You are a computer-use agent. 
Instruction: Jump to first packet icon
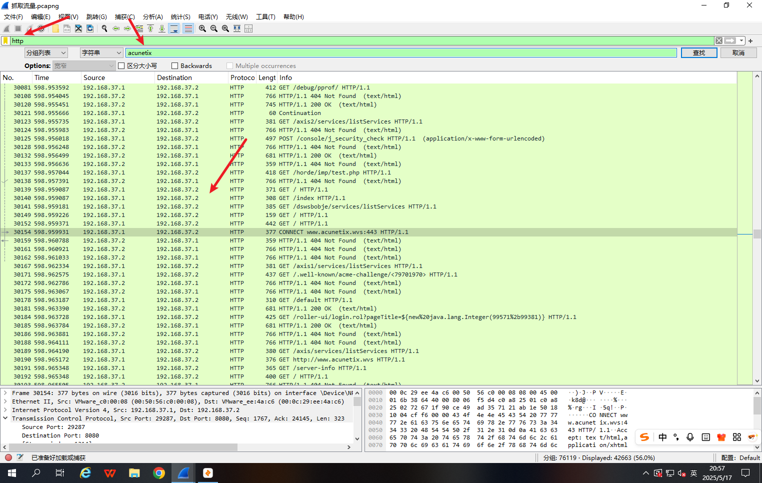tap(150, 28)
